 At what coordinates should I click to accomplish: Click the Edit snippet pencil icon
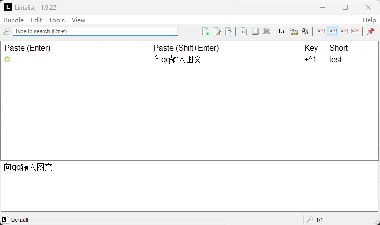click(217, 31)
